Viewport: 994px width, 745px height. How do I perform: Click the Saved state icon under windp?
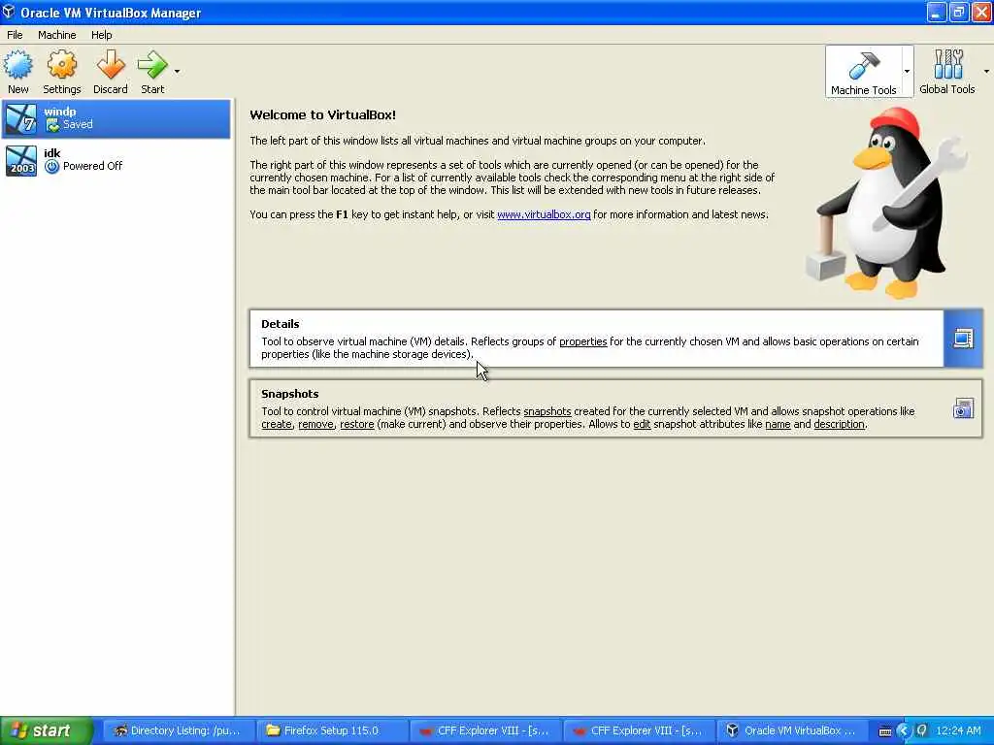tap(52, 125)
